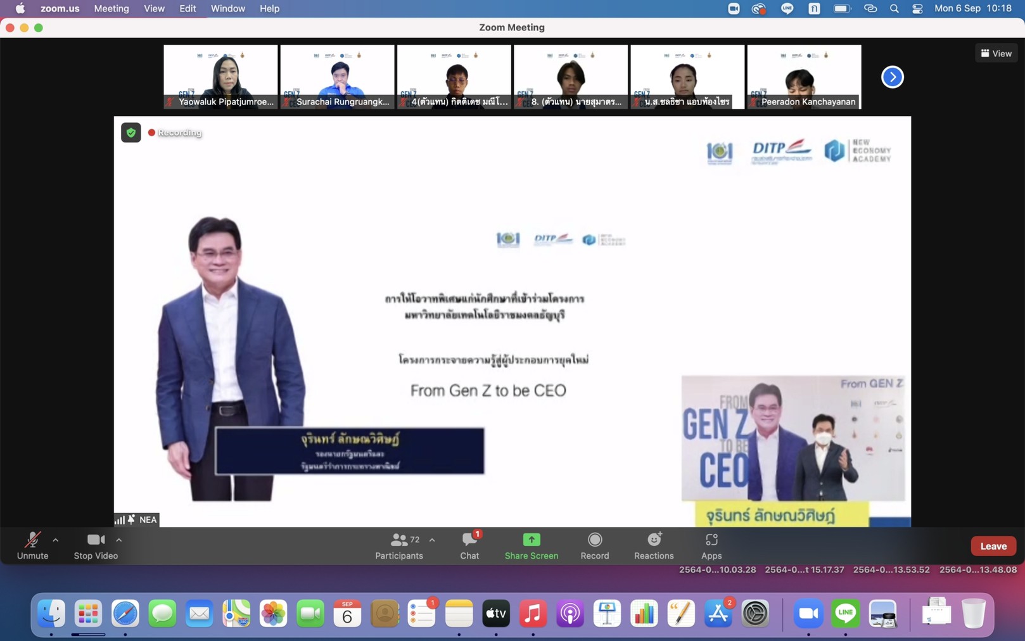Open System Preferences from the Dock

[755, 613]
